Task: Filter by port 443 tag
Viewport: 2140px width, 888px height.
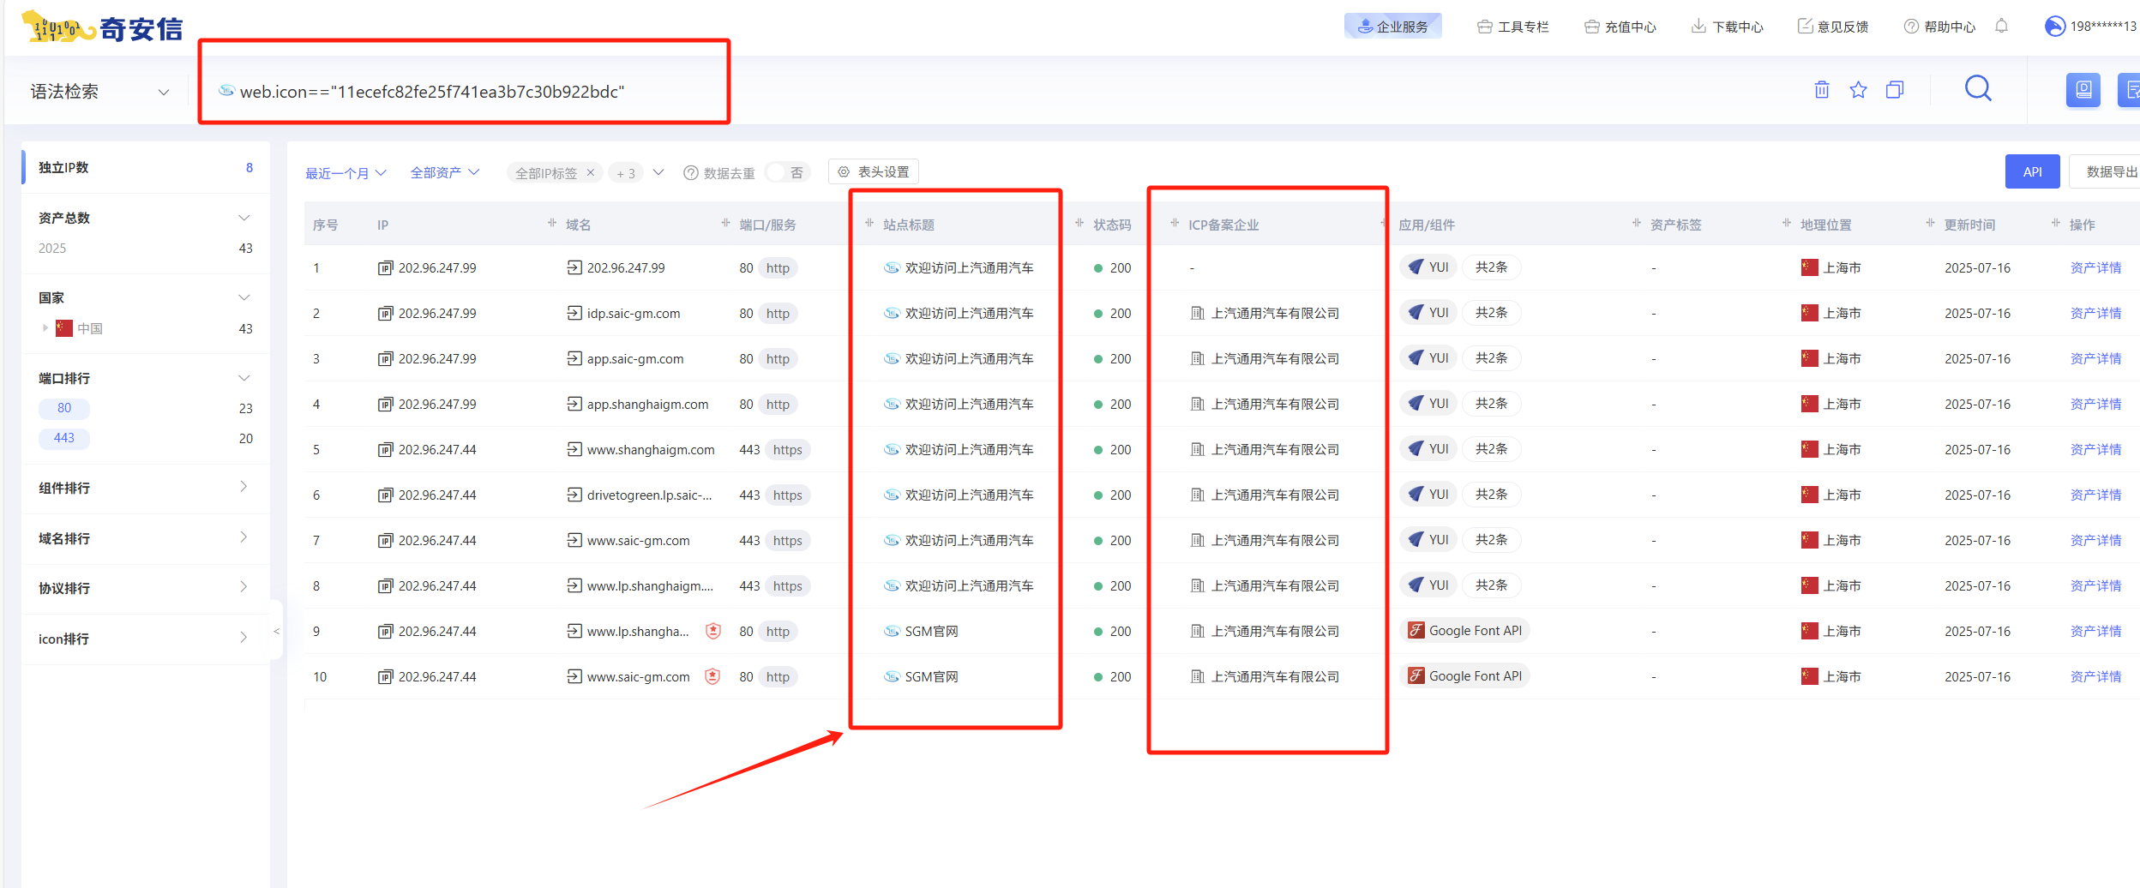Action: tap(64, 438)
